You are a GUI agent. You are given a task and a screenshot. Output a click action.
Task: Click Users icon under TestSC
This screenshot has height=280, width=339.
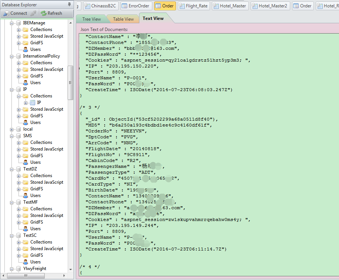click(26, 262)
